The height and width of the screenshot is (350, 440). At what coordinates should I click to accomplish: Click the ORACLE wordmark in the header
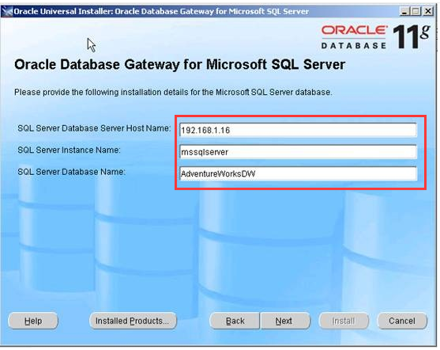tap(354, 30)
